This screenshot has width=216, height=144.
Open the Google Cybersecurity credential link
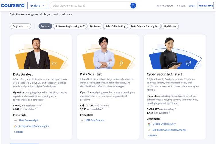point(164,124)
